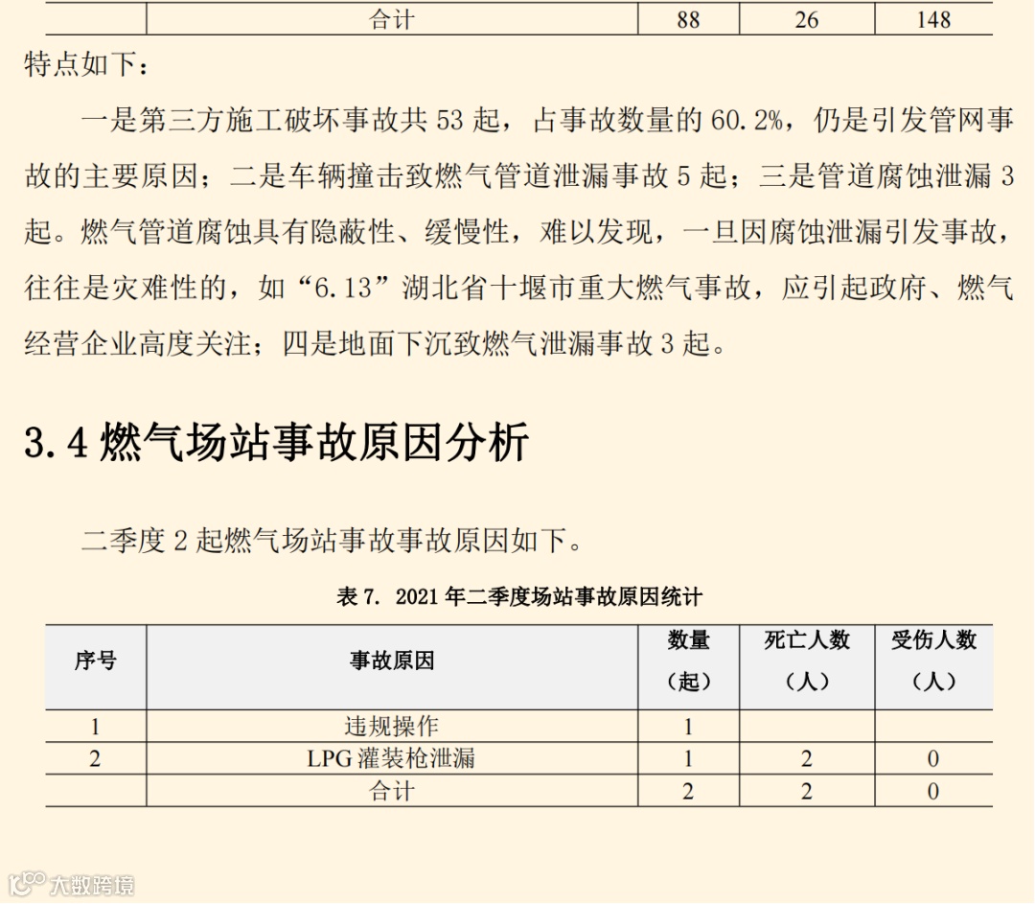Click the '数量（起）' column header
Image resolution: width=1035 pixels, height=904 pixels.
point(688,661)
